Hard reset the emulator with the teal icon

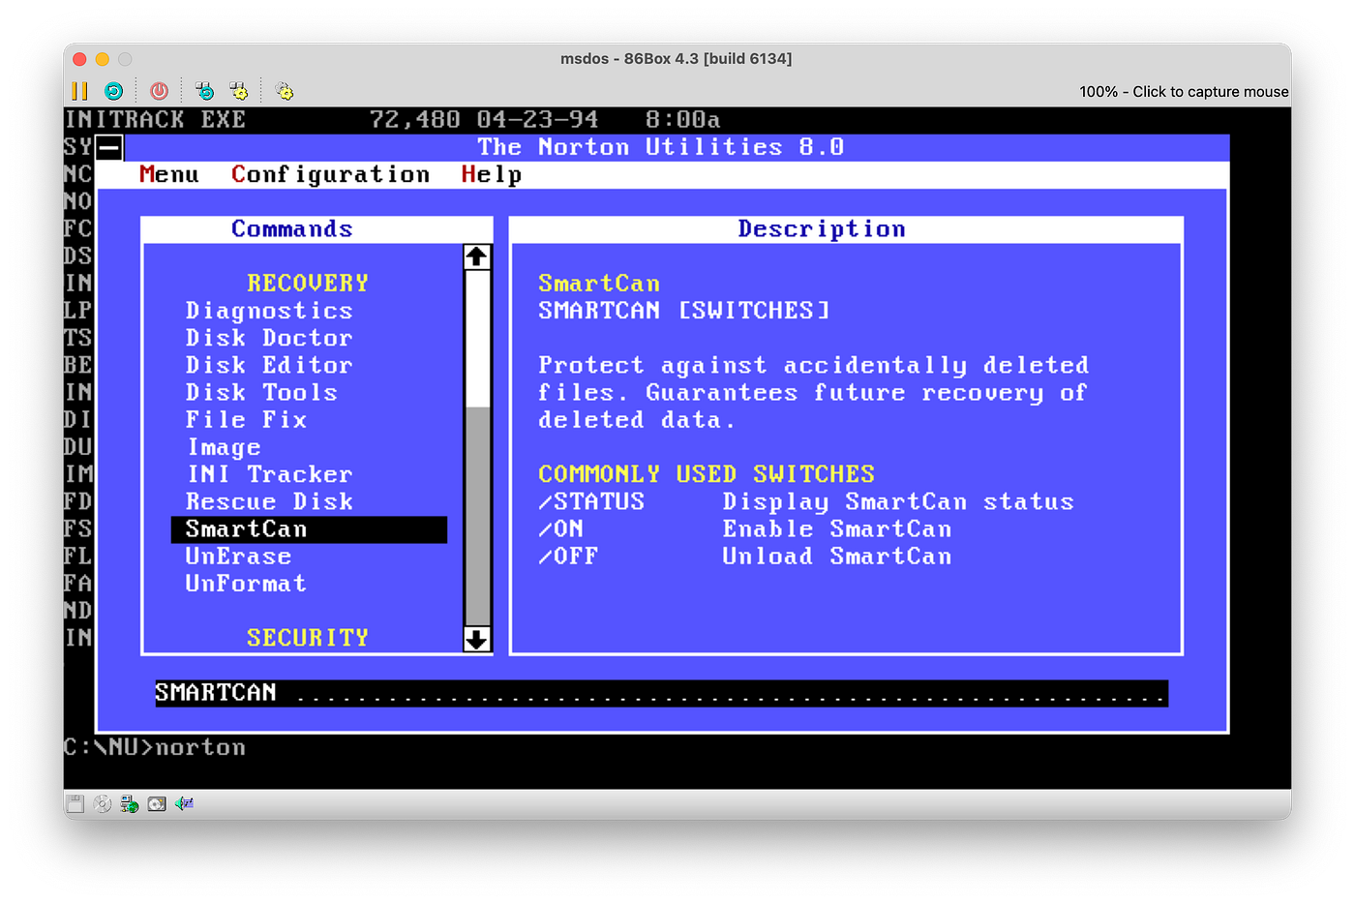tap(114, 91)
